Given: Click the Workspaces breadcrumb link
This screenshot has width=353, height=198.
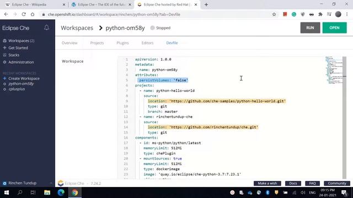Looking at the screenshot, I should click(77, 28).
